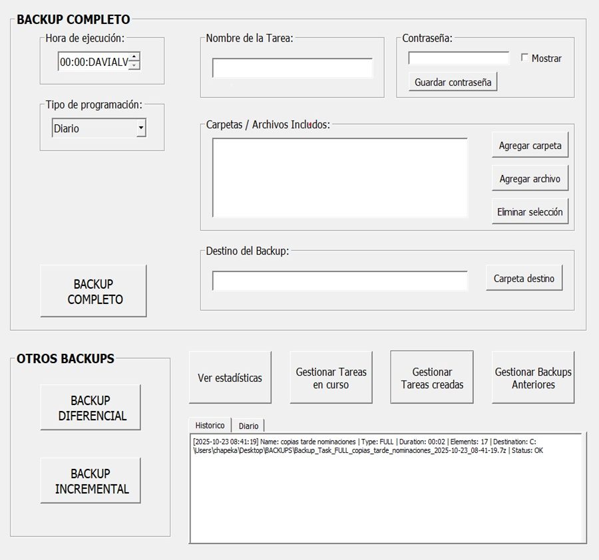
Task: Run the BACKUP INCREMENTAL button
Action: click(x=91, y=481)
